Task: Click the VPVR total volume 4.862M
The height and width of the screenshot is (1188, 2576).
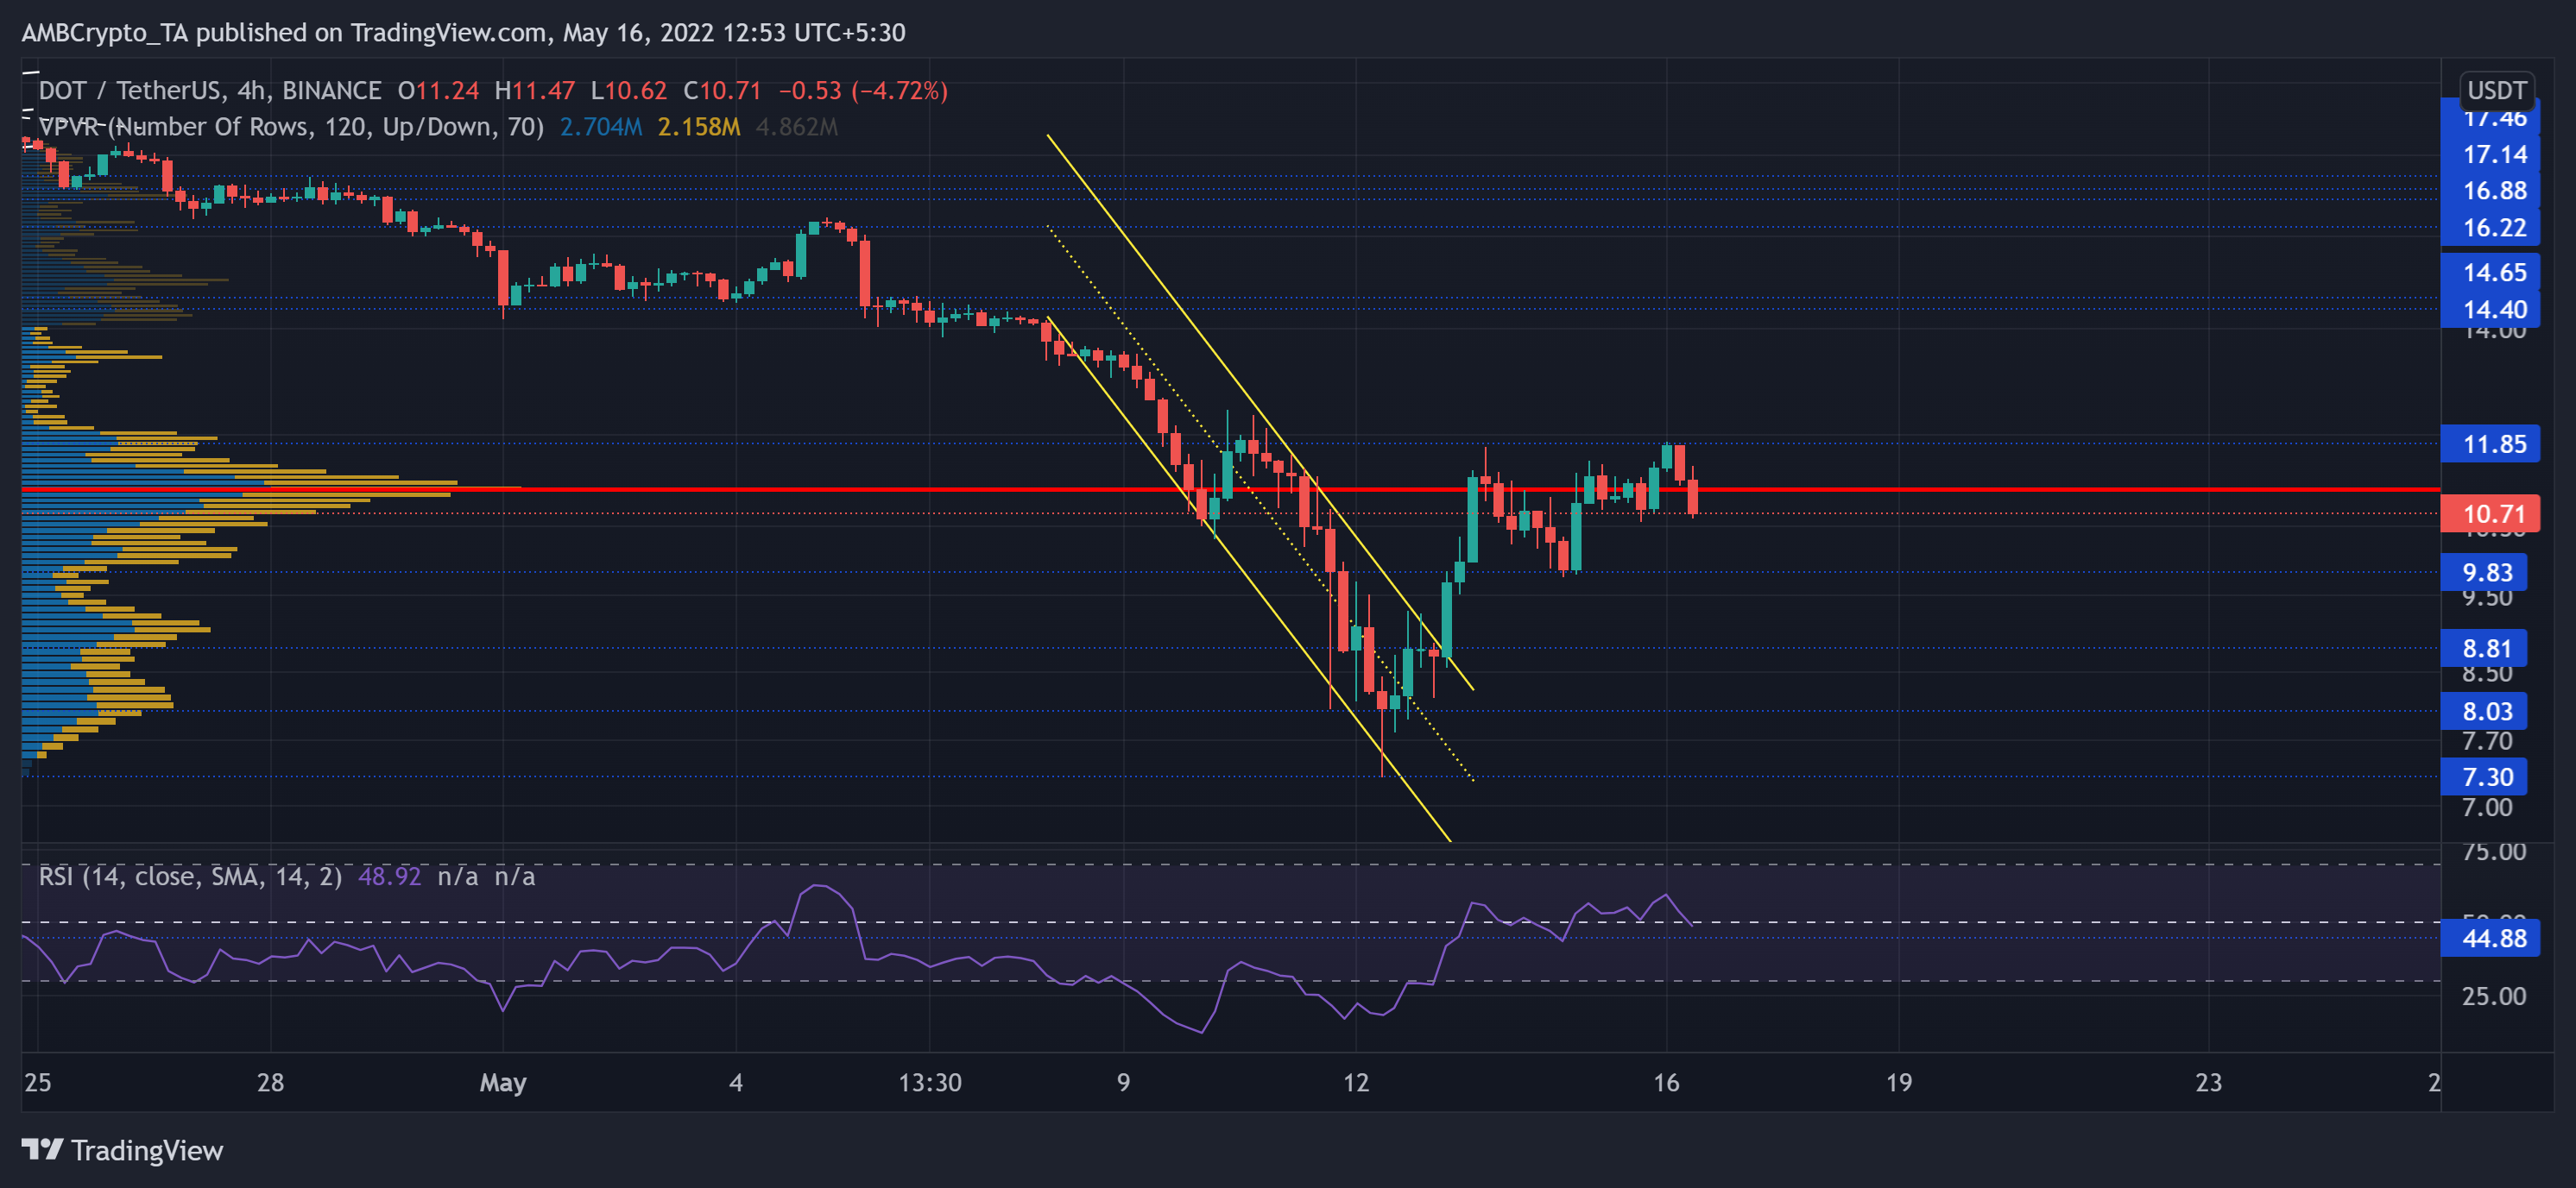Action: [797, 127]
